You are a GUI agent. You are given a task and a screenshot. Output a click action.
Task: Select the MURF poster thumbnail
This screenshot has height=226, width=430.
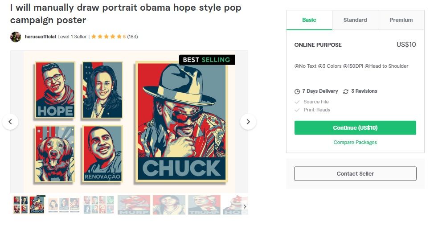coord(134,205)
